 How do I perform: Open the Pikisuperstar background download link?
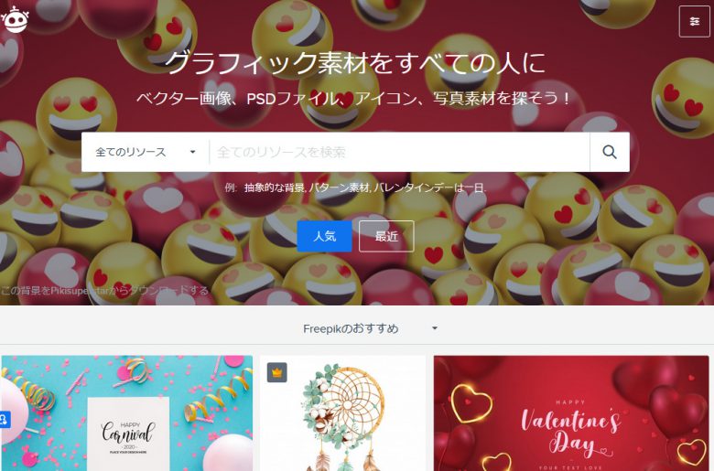[x=104, y=290]
